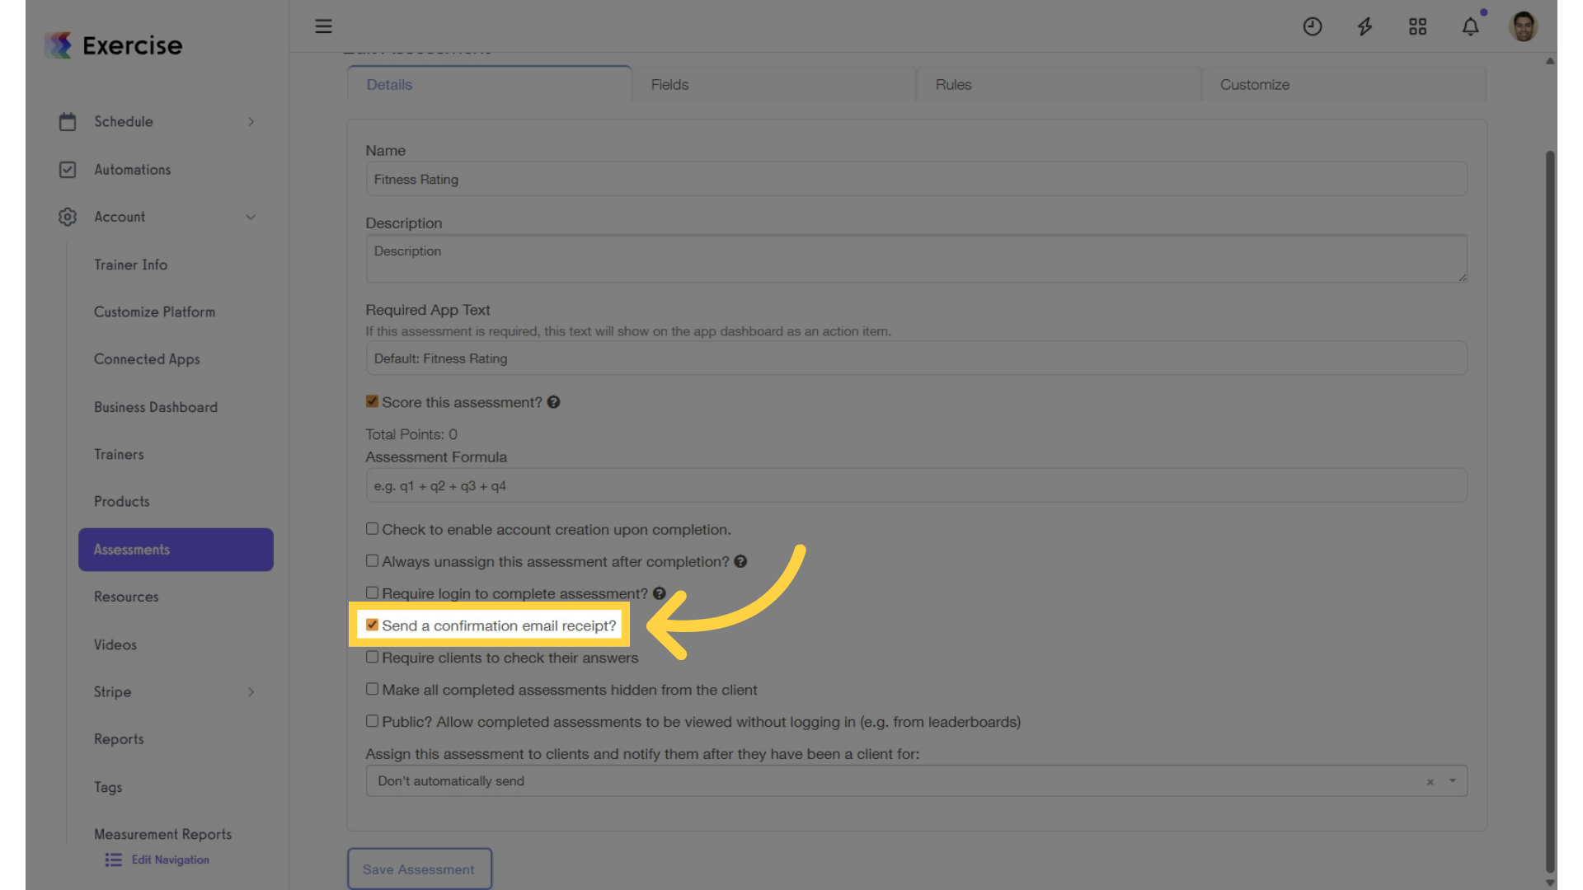Click the Save Assessment button
1583x890 pixels.
[419, 869]
